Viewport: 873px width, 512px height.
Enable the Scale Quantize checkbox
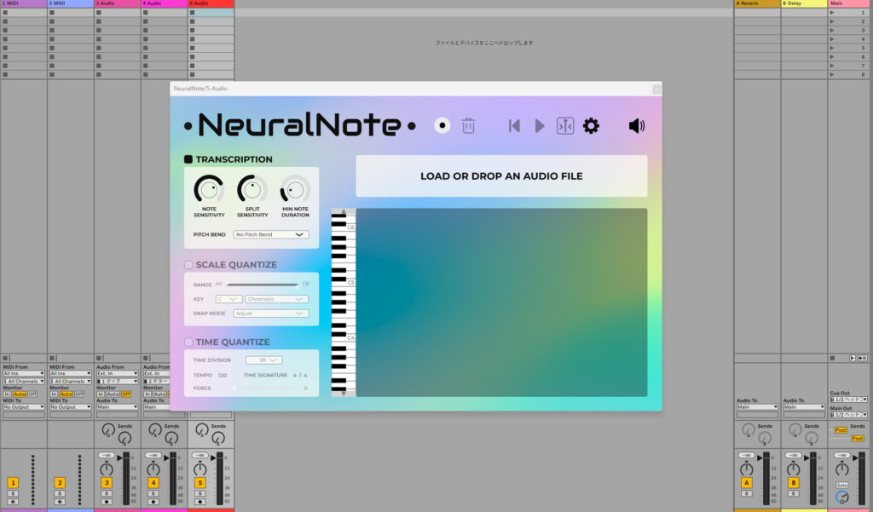click(x=188, y=265)
